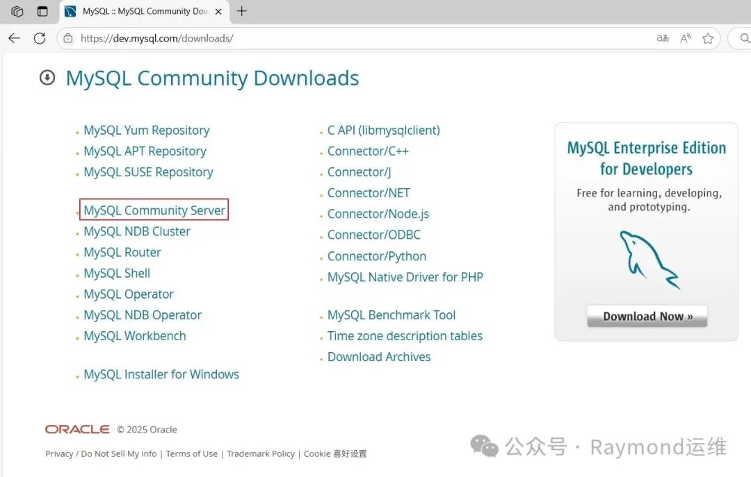751x477 pixels.
Task: Open a new browser tab
Action: (x=241, y=11)
